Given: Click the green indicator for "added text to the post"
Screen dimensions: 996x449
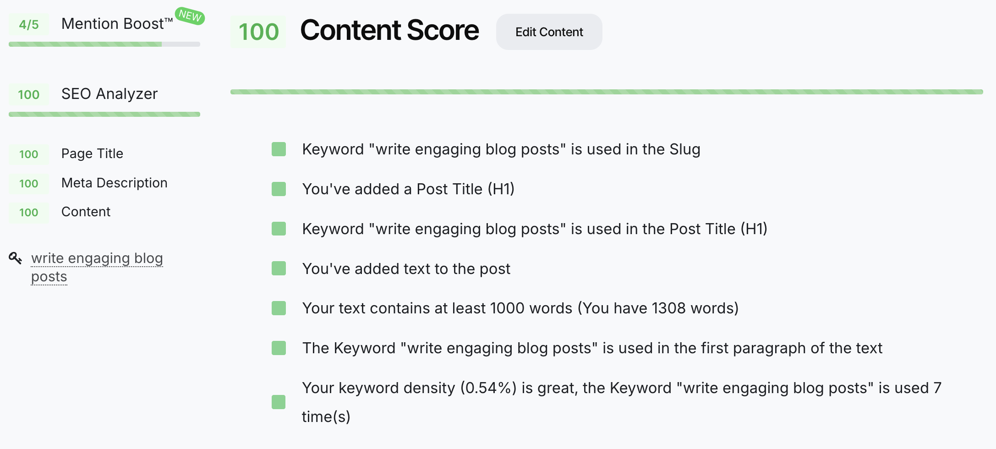Looking at the screenshot, I should tap(279, 268).
